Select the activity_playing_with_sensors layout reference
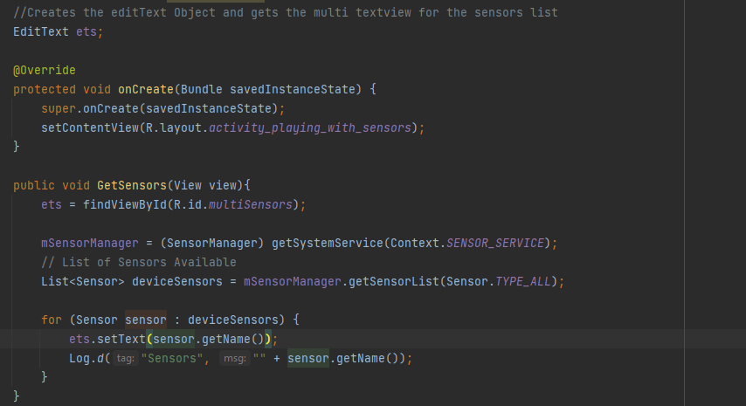 pyautogui.click(x=310, y=127)
